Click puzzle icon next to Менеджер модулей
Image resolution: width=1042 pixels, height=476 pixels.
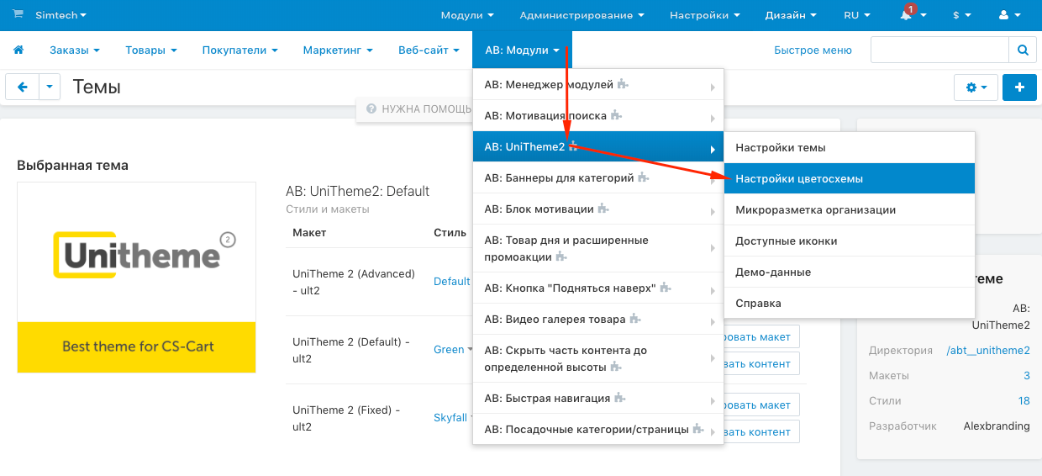pyautogui.click(x=623, y=85)
